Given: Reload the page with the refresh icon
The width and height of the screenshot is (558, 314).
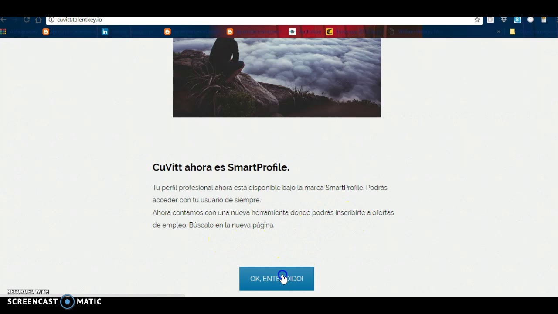Looking at the screenshot, I should 27,20.
